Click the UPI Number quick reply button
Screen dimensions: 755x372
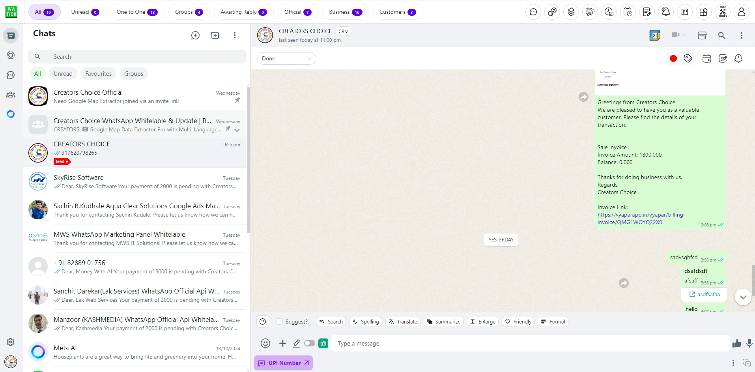click(x=283, y=363)
